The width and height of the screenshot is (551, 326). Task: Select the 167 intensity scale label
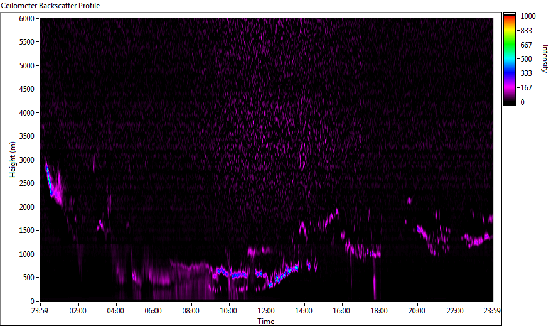coord(527,88)
